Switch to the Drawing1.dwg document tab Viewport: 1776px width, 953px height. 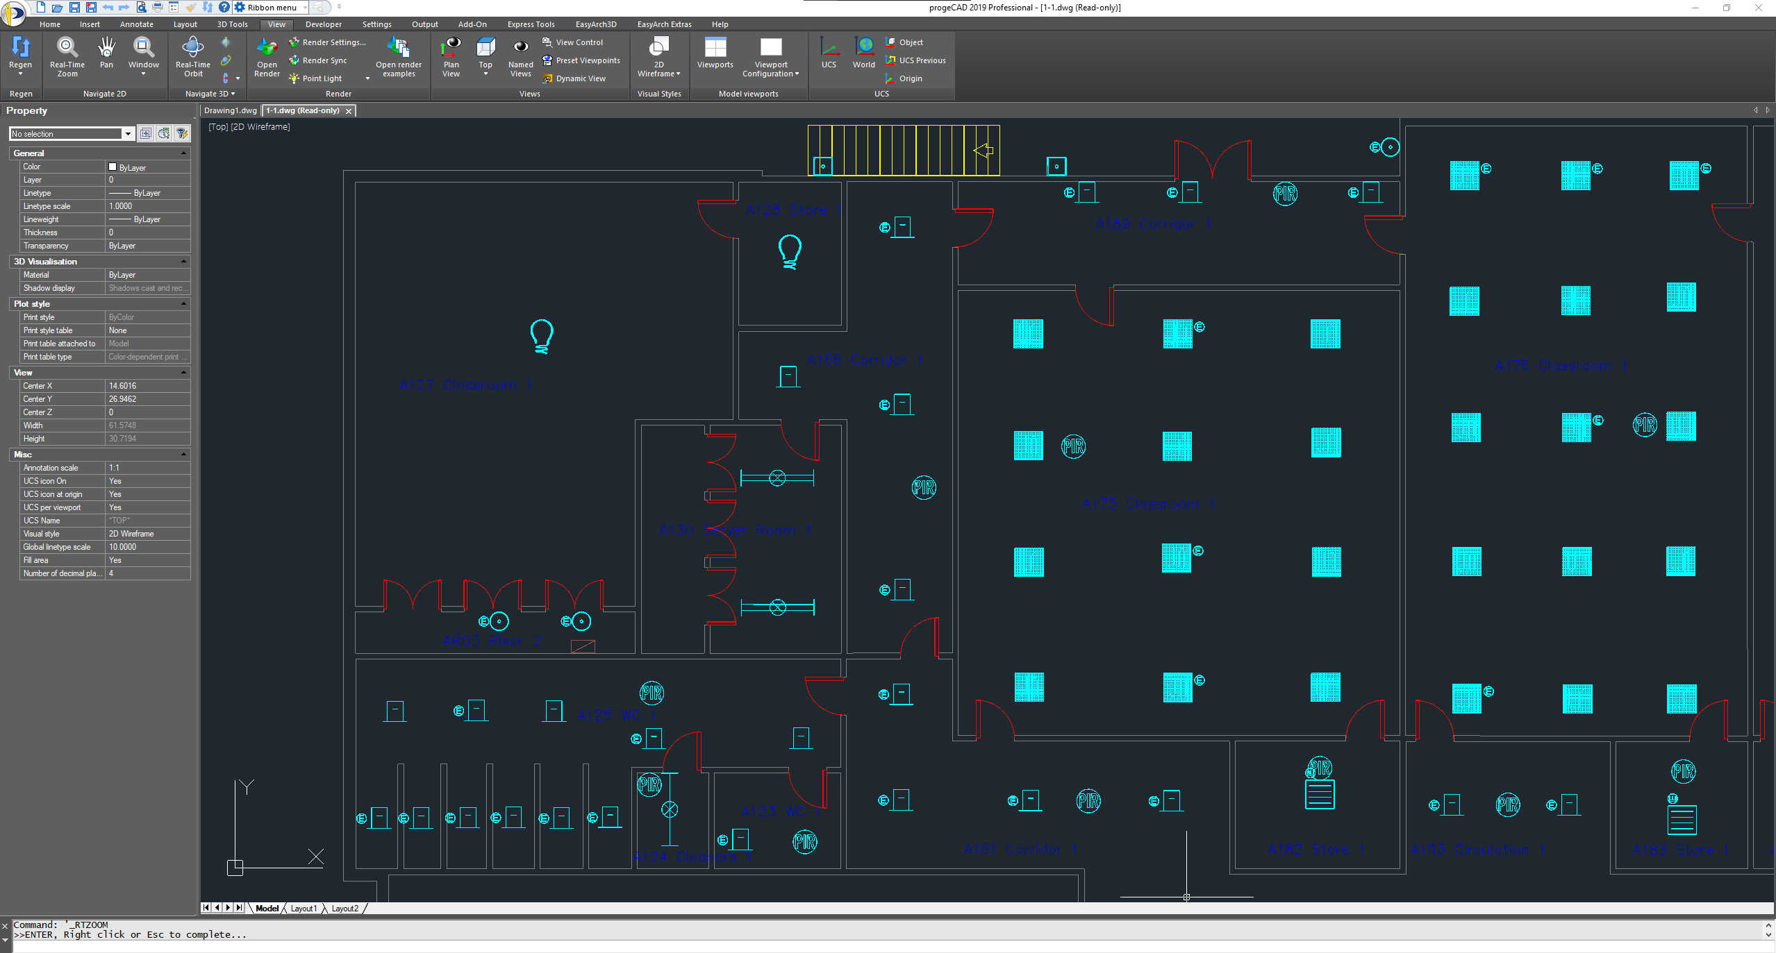click(x=230, y=110)
